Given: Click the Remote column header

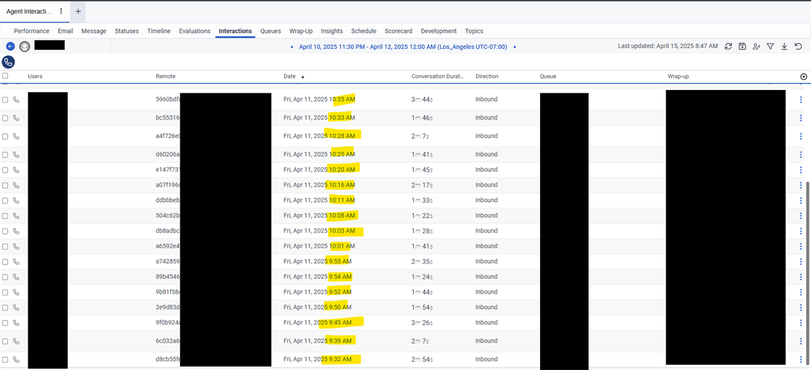Looking at the screenshot, I should pos(166,76).
